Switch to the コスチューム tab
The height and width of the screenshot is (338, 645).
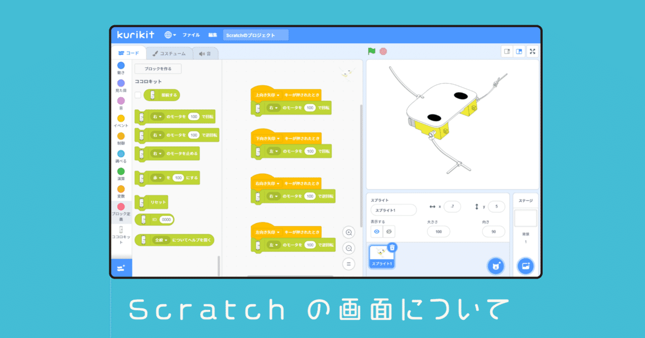(x=170, y=53)
